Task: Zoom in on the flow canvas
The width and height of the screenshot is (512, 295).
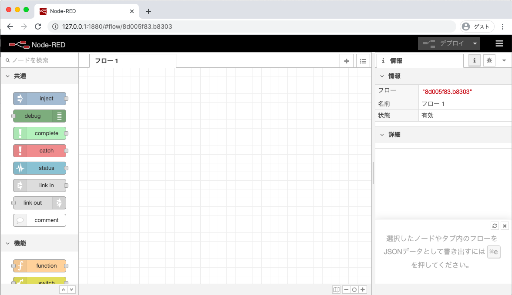Action: [363, 289]
